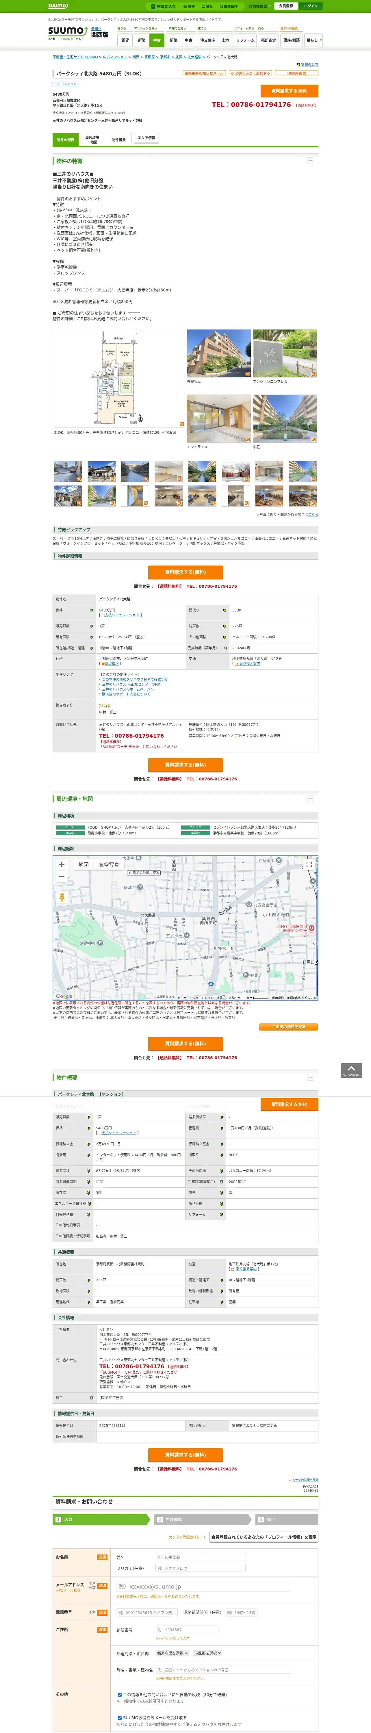The height and width of the screenshot is (1733, 371).
Task: Zoom in on the map
Action: tap(62, 864)
